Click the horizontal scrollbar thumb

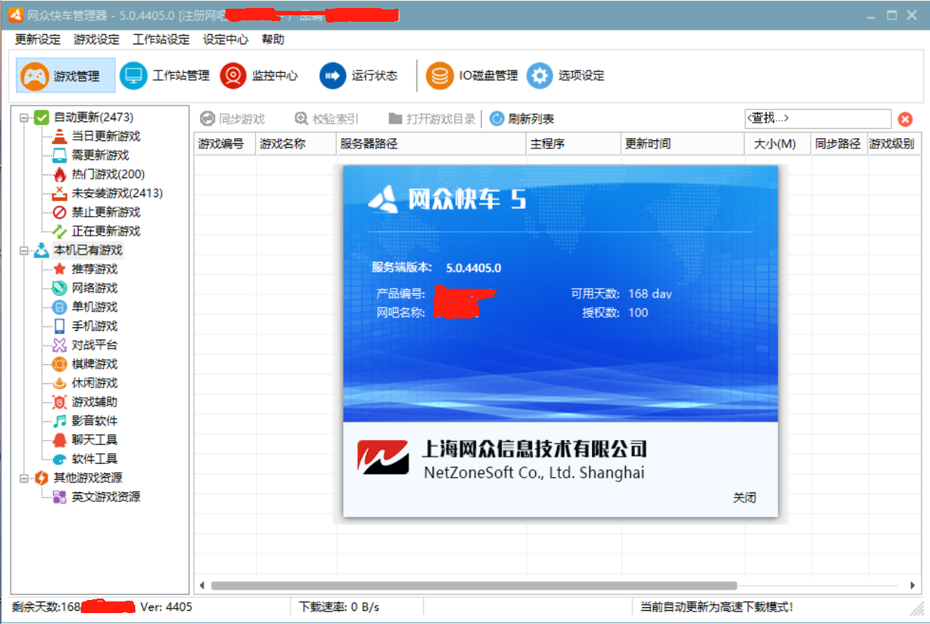474,585
